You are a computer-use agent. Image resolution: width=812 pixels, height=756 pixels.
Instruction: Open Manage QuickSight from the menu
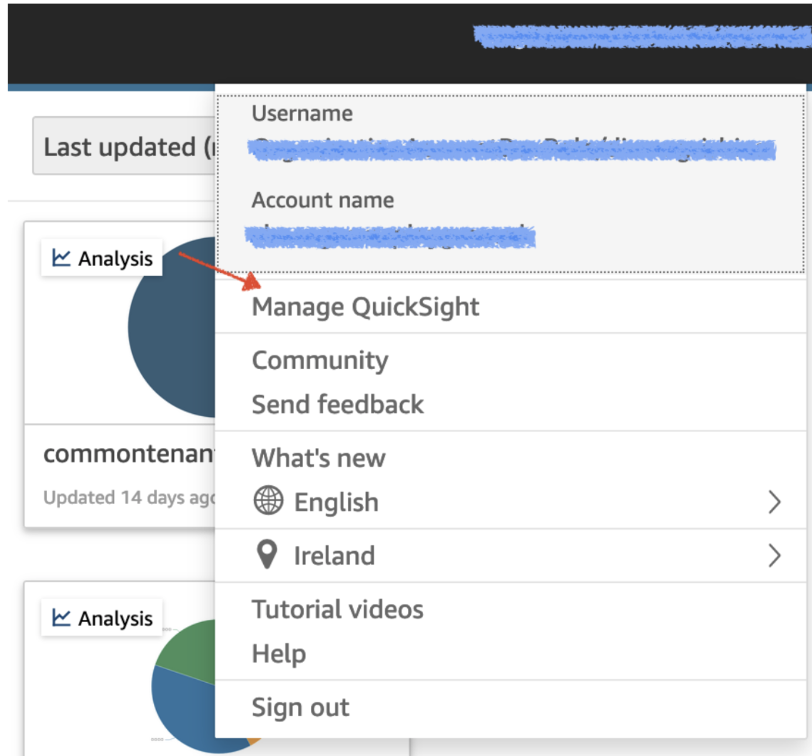point(365,307)
